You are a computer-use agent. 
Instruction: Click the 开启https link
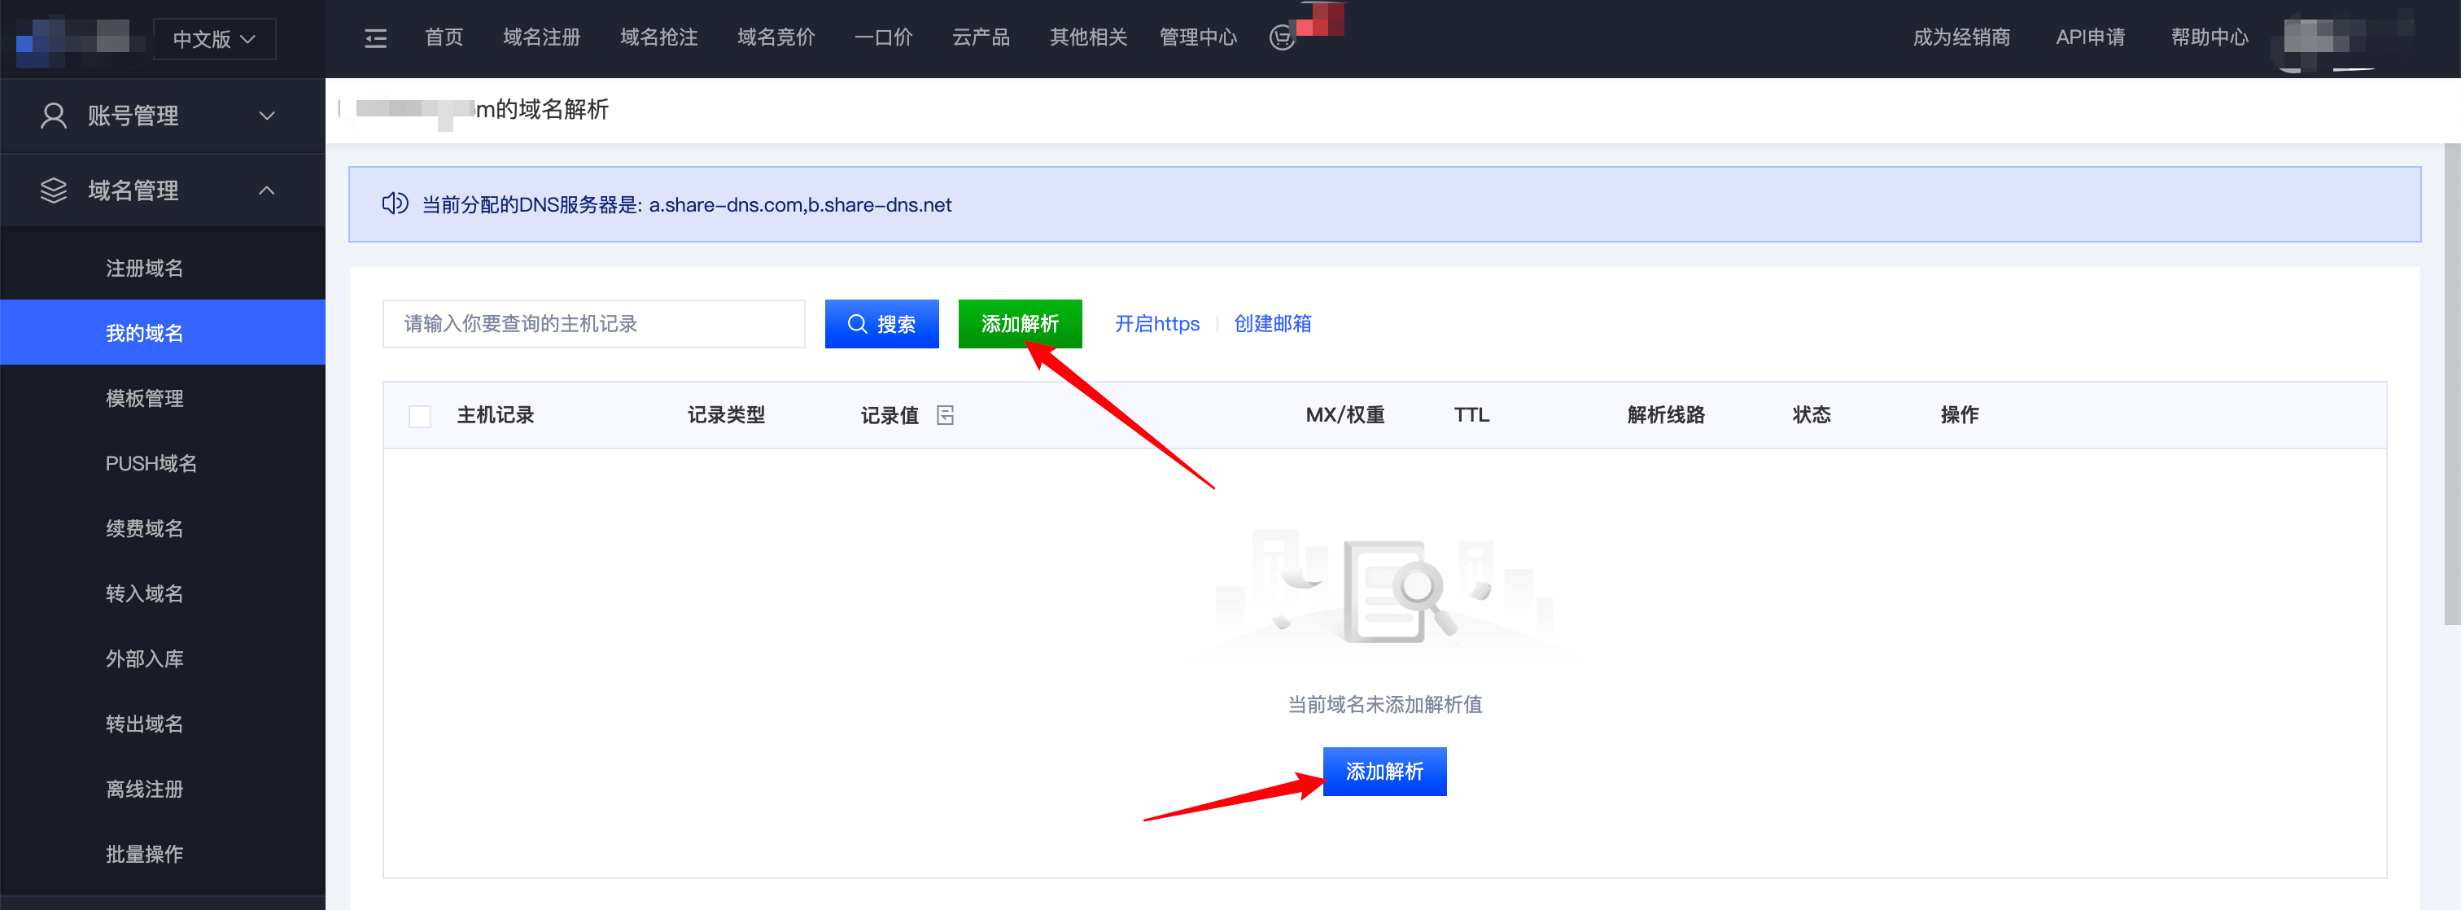pyautogui.click(x=1156, y=324)
